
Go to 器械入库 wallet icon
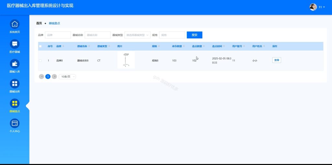[15, 64]
